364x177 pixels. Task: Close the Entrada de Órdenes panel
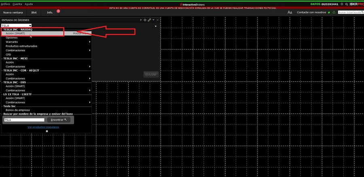(x=158, y=20)
